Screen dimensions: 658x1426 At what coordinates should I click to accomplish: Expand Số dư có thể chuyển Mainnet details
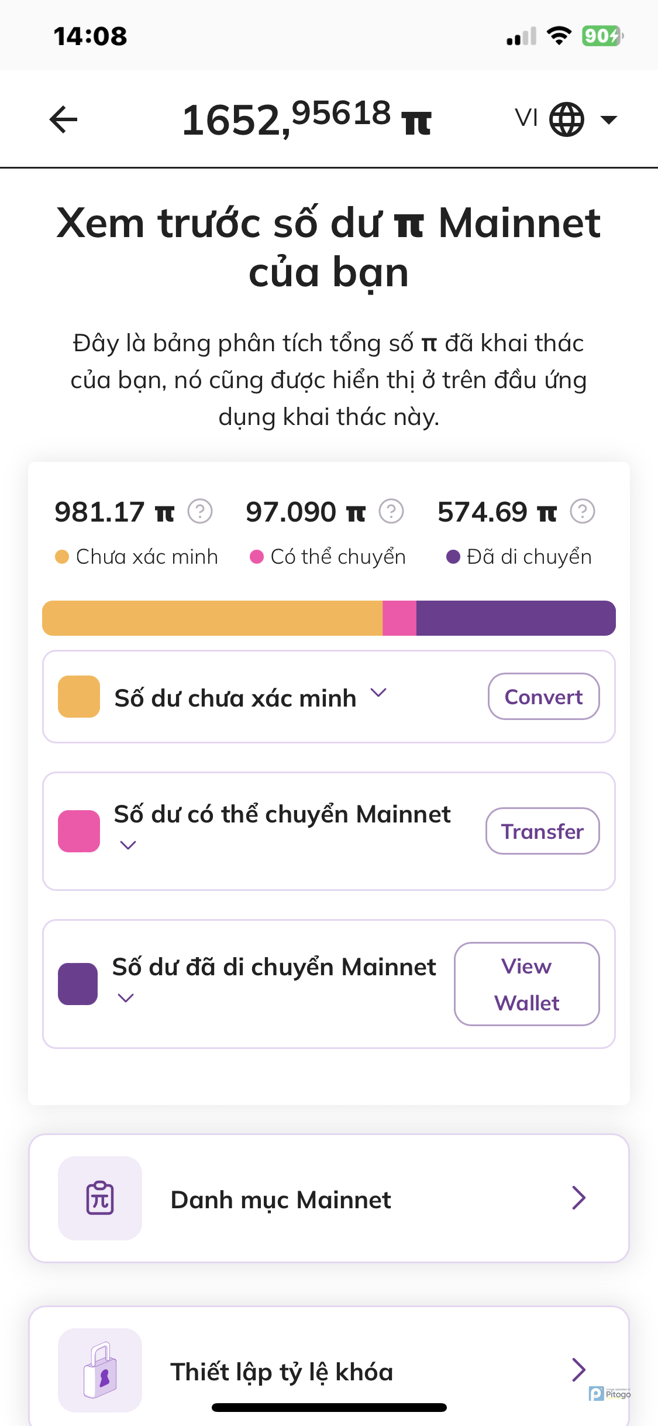click(128, 845)
